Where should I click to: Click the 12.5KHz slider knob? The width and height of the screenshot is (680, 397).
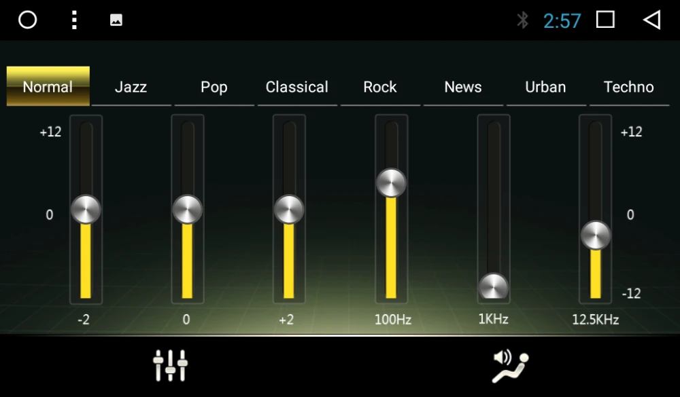[596, 235]
